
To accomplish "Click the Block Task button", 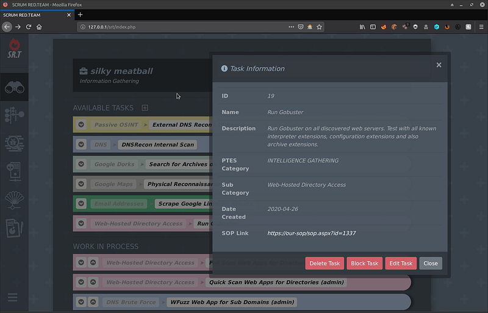I will coord(364,264).
